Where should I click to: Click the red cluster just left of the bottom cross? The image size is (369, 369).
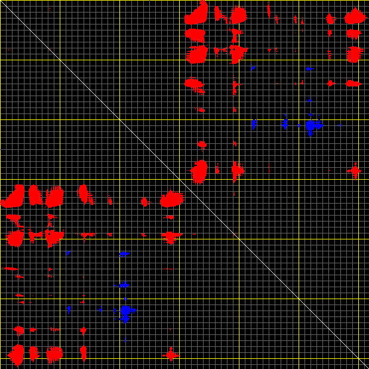(83, 352)
